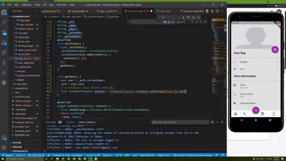
Task: Switch to the pubspec.yaml tab
Action: click(x=51, y=11)
